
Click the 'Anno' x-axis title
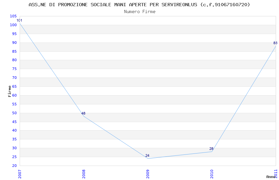[x=271, y=177]
